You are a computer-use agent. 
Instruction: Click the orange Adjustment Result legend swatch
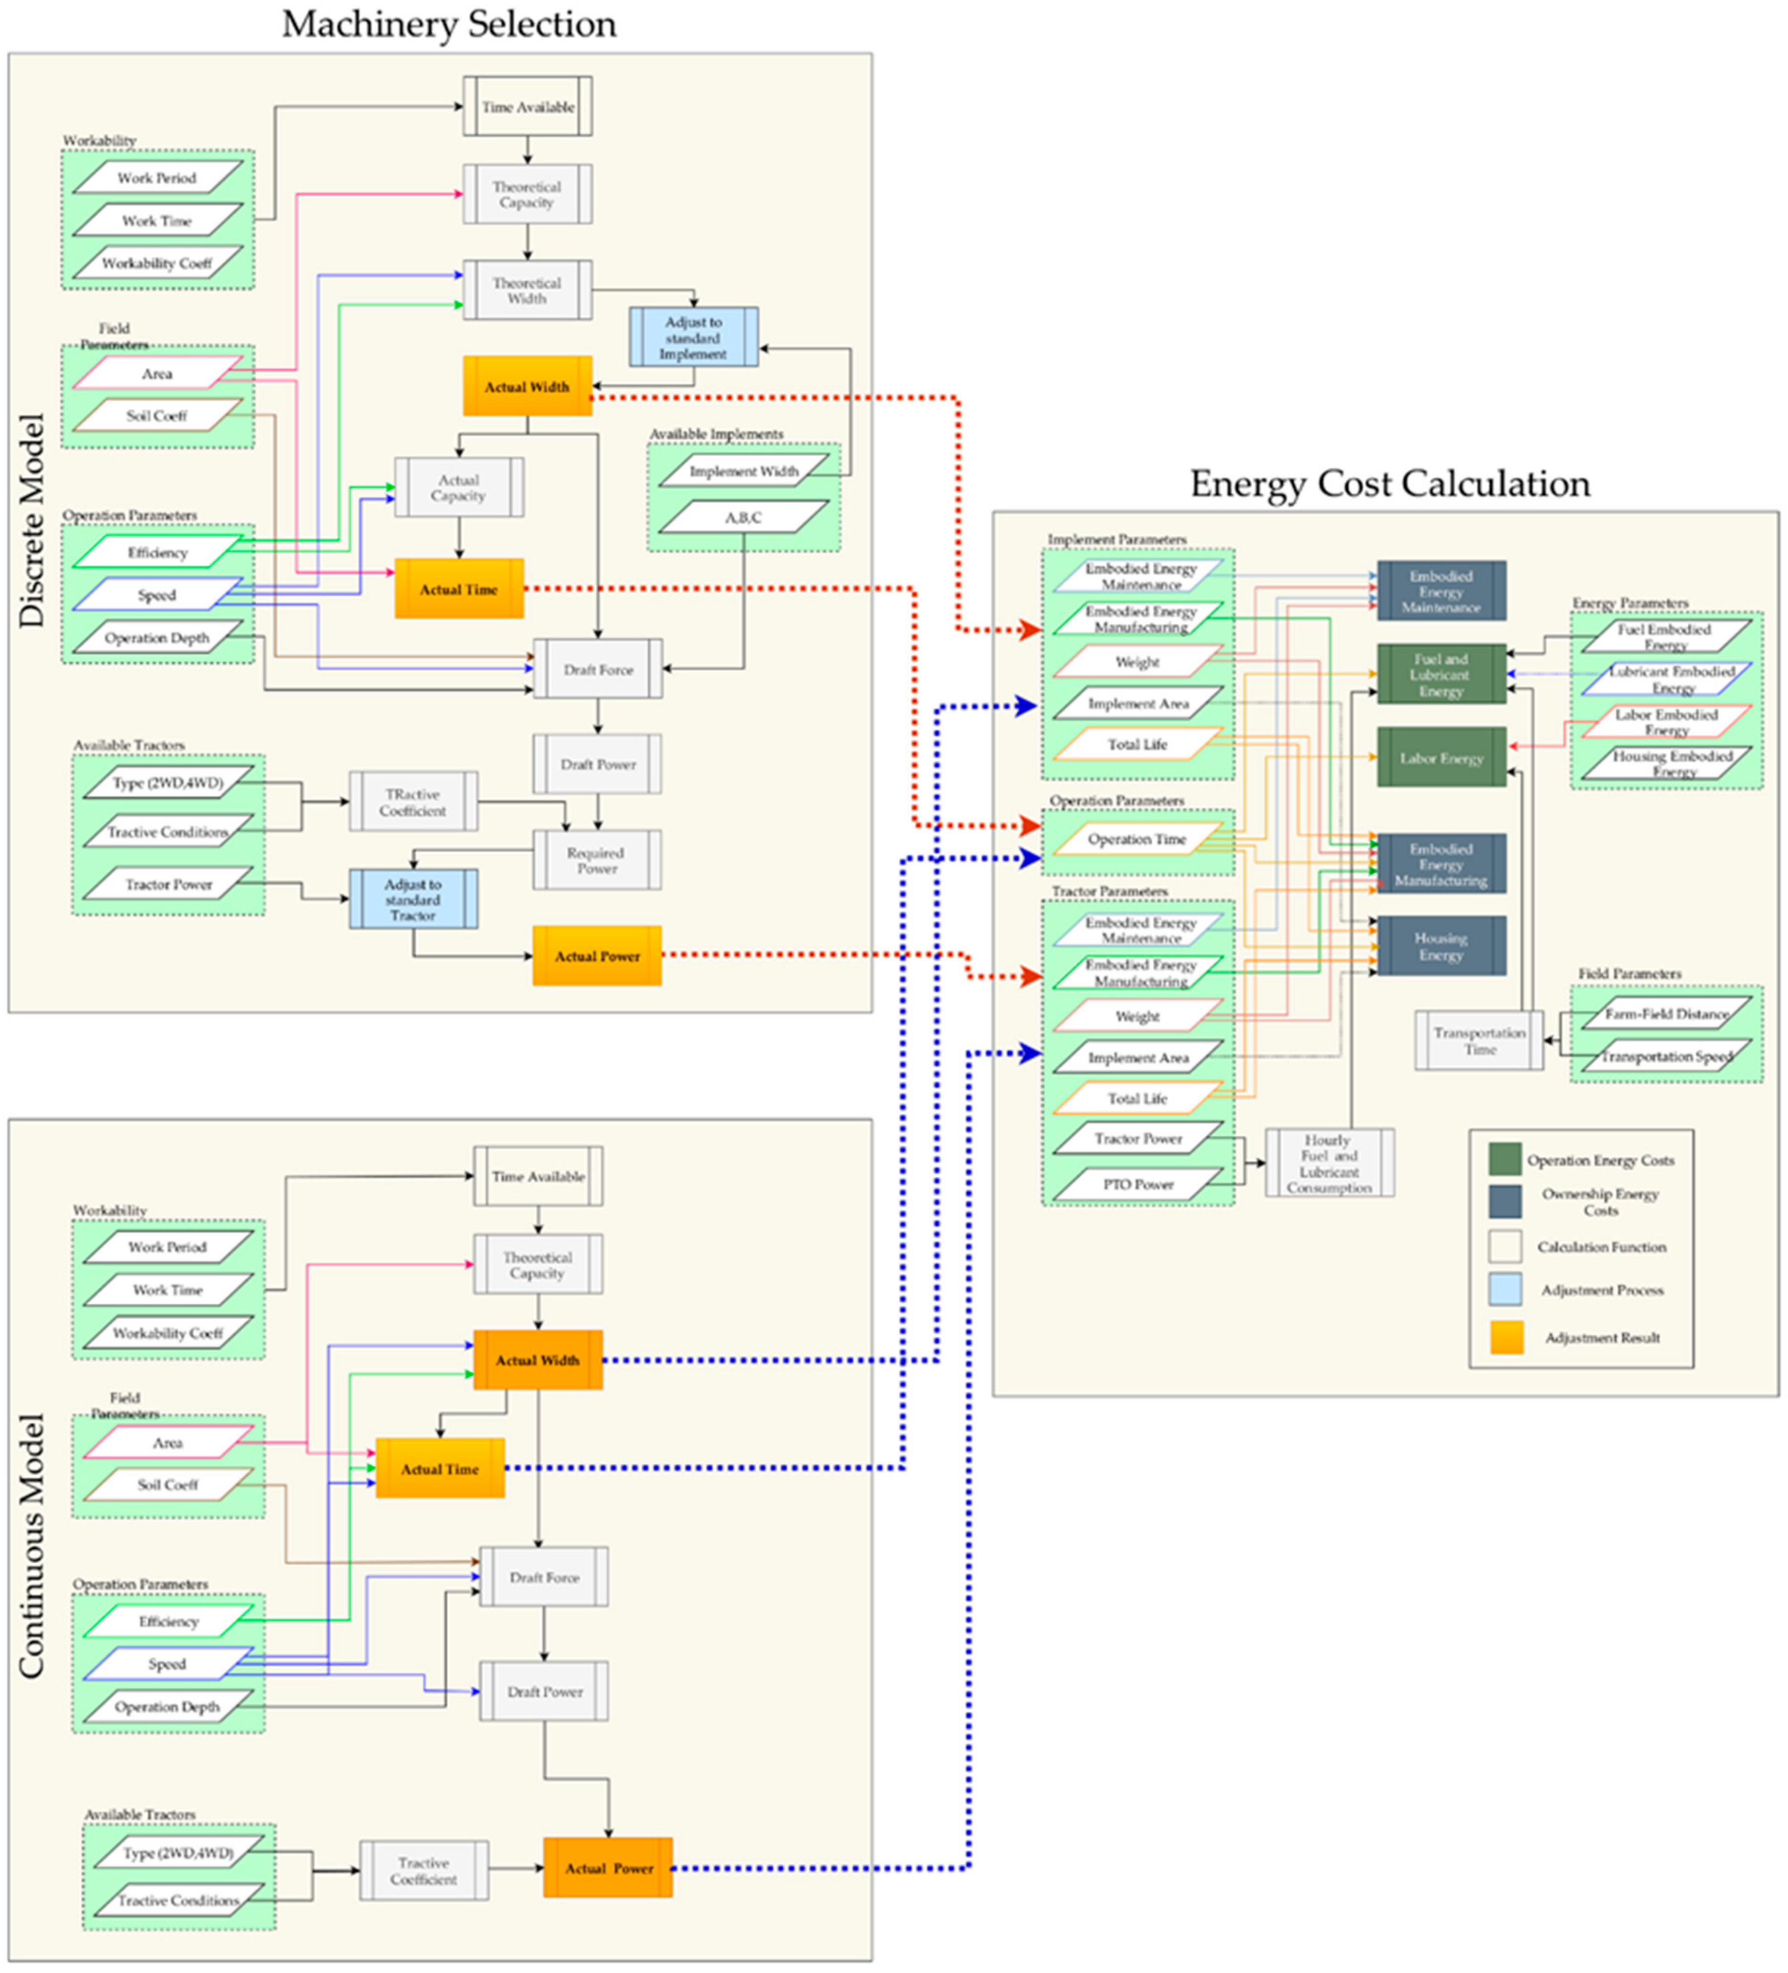(x=1506, y=1337)
